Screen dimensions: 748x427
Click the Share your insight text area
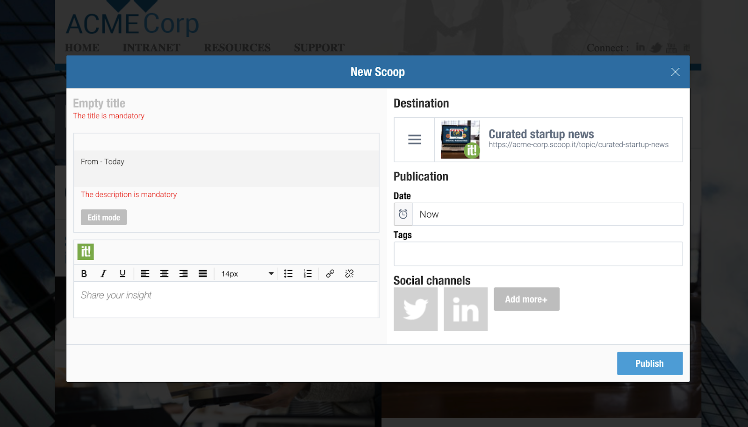click(226, 299)
